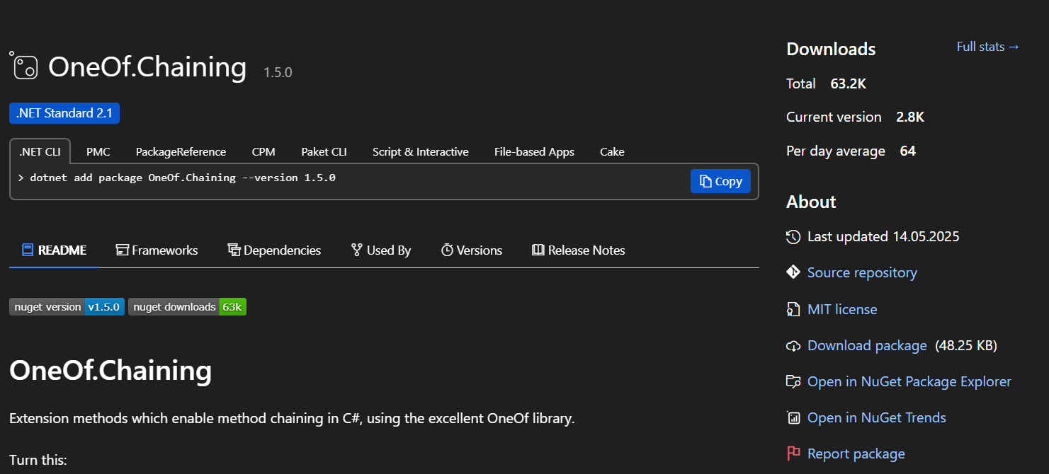Click the About section heading
Image resolution: width=1049 pixels, height=474 pixels.
(x=811, y=202)
